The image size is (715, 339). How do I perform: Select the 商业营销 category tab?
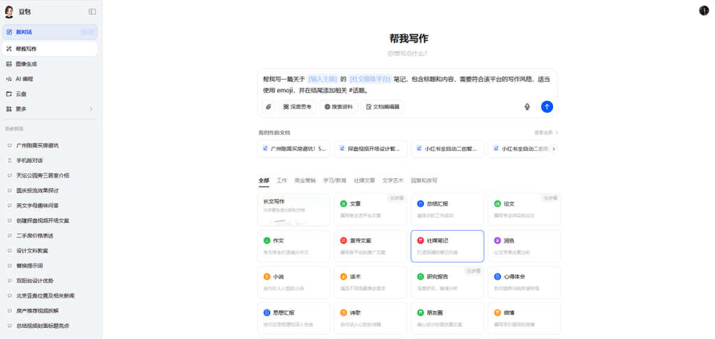click(x=305, y=180)
